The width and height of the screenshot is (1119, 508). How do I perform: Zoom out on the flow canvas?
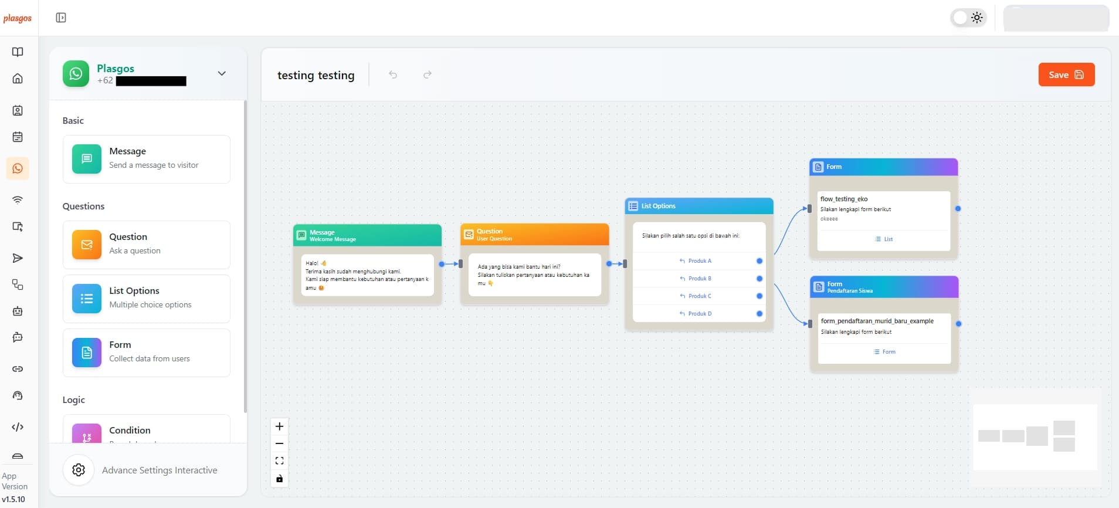click(x=280, y=443)
